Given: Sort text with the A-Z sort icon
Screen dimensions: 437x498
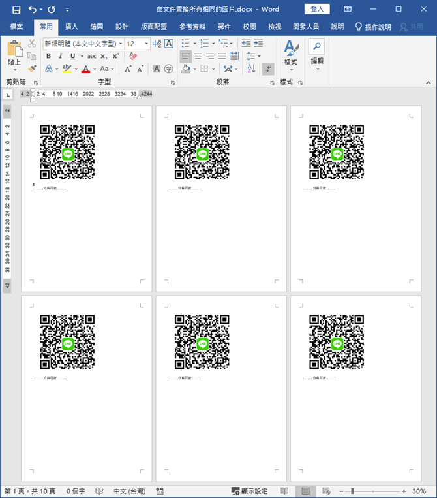Looking at the screenshot, I should coord(251,69).
